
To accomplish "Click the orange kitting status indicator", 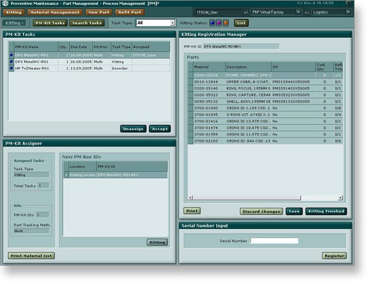I will [x=225, y=23].
